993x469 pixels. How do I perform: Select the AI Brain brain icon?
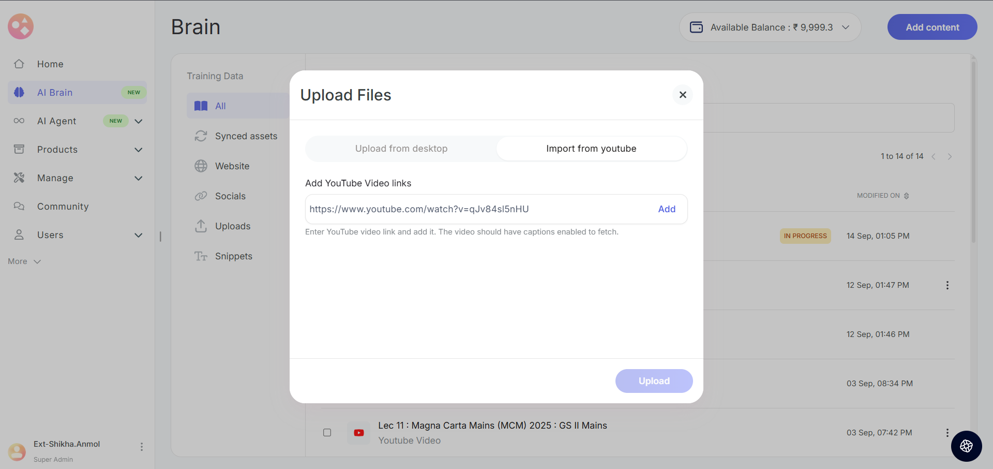(x=19, y=92)
